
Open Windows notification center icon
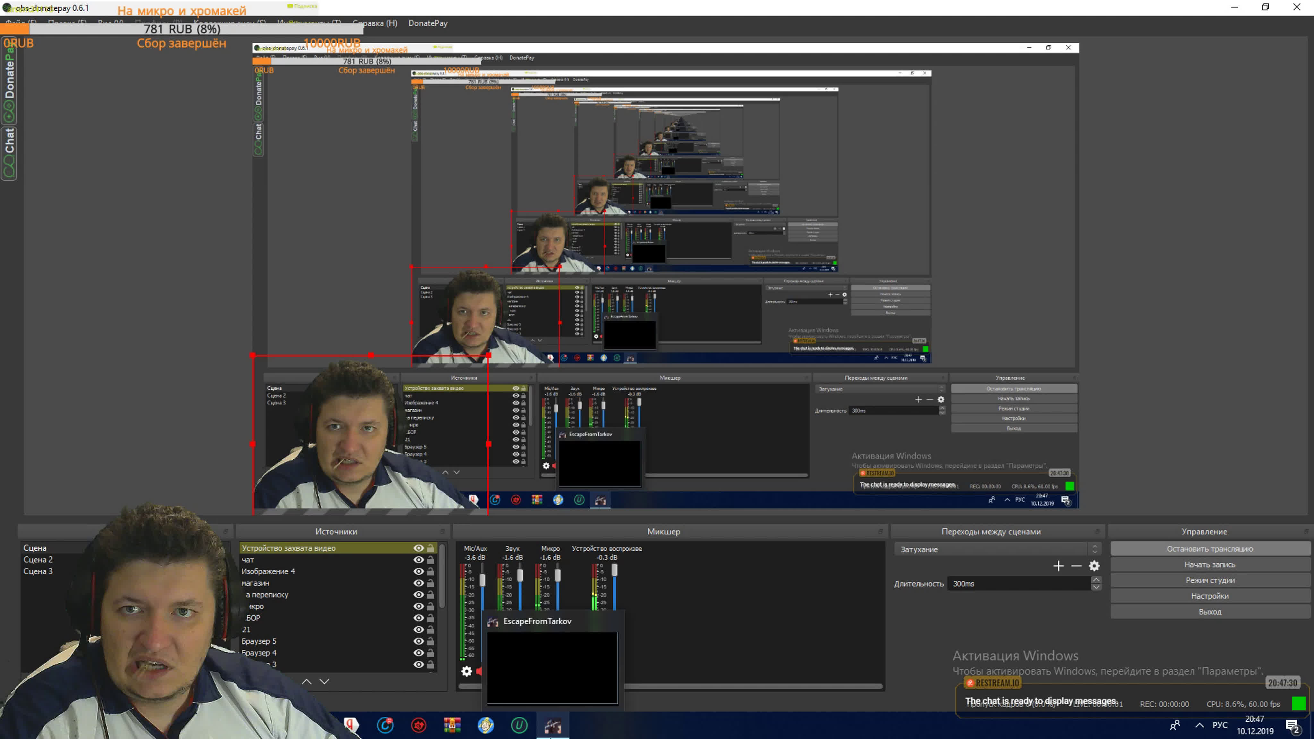pos(1293,726)
